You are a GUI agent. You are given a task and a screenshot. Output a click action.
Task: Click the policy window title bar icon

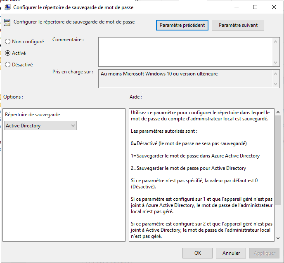7,7
